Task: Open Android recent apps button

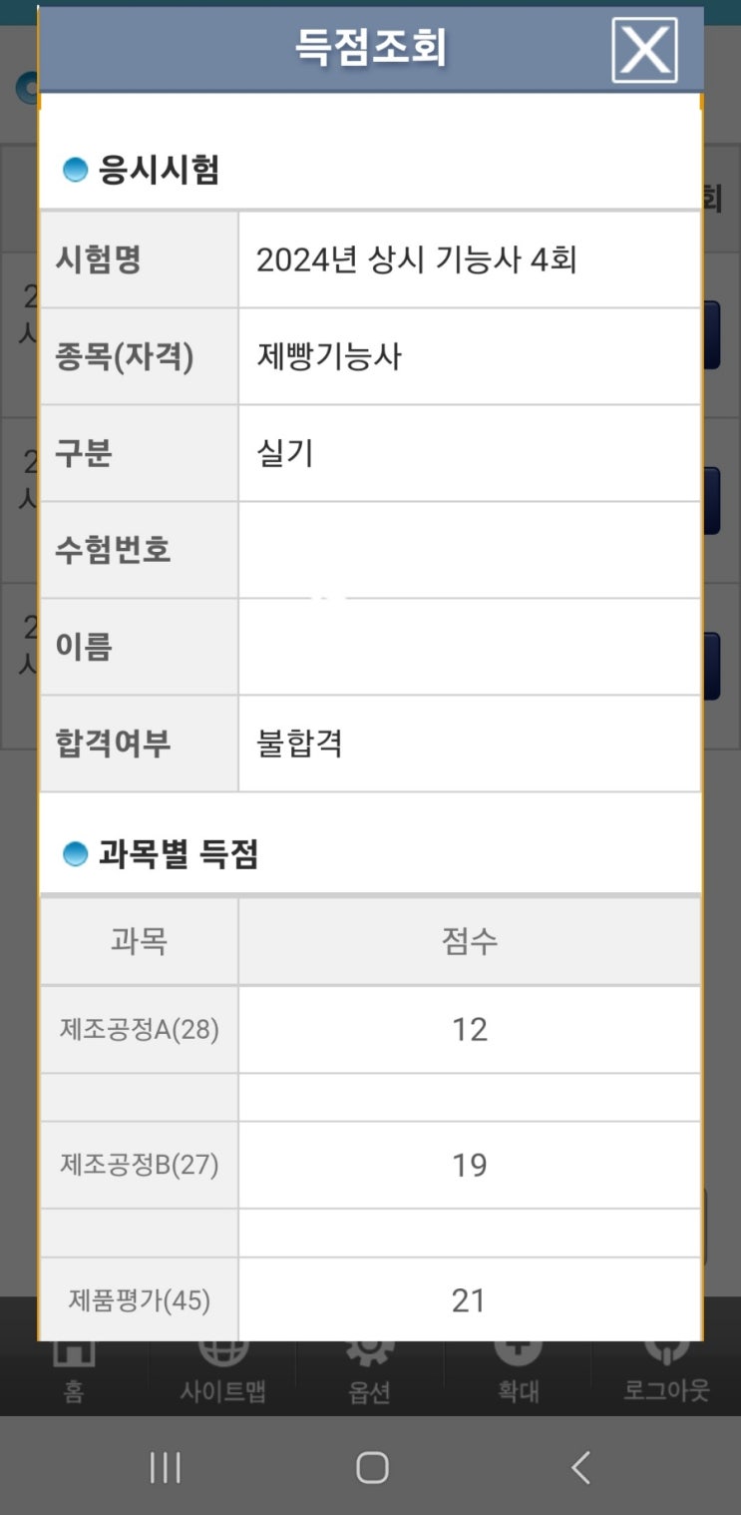Action: 165,1467
